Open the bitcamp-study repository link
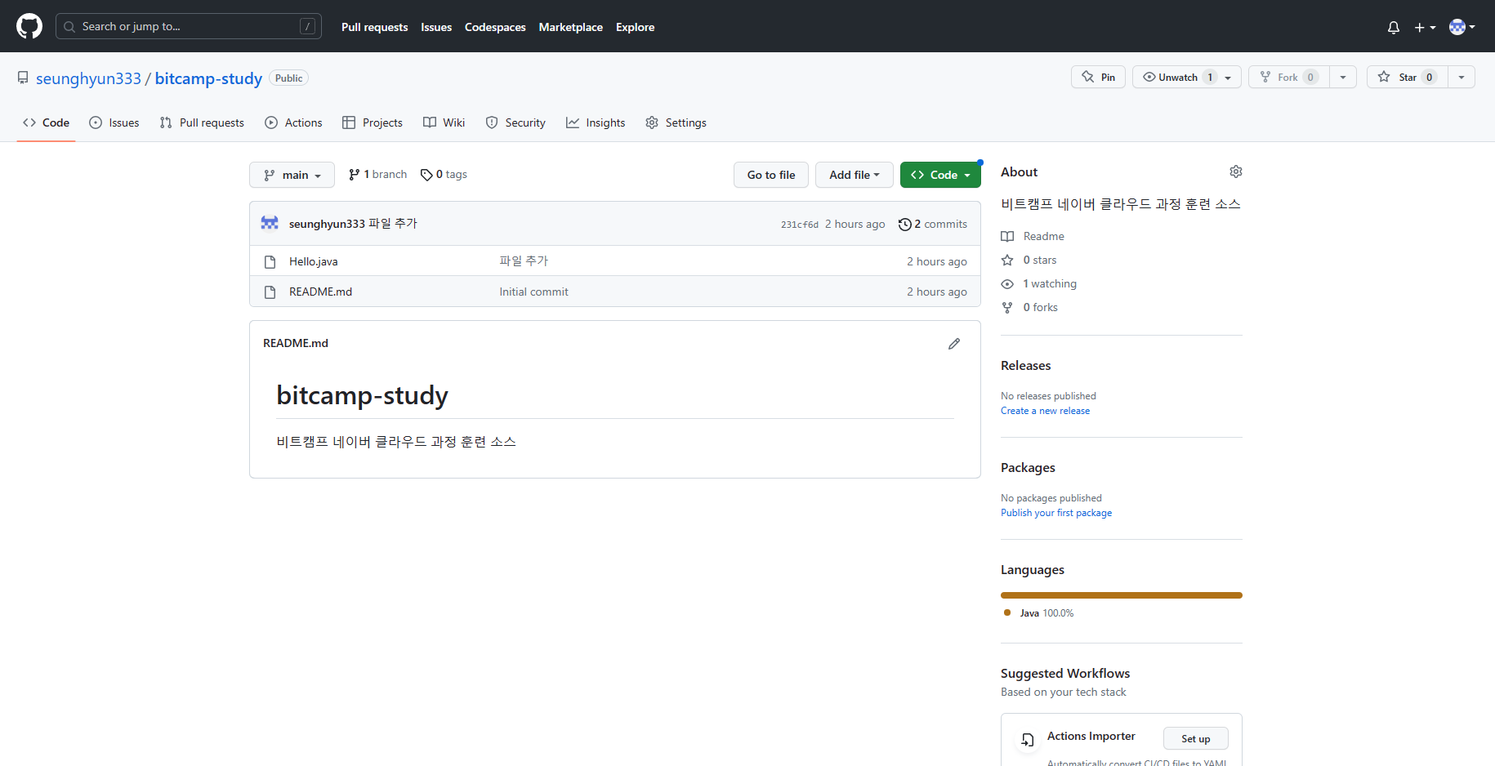This screenshot has width=1495, height=766. pos(208,78)
